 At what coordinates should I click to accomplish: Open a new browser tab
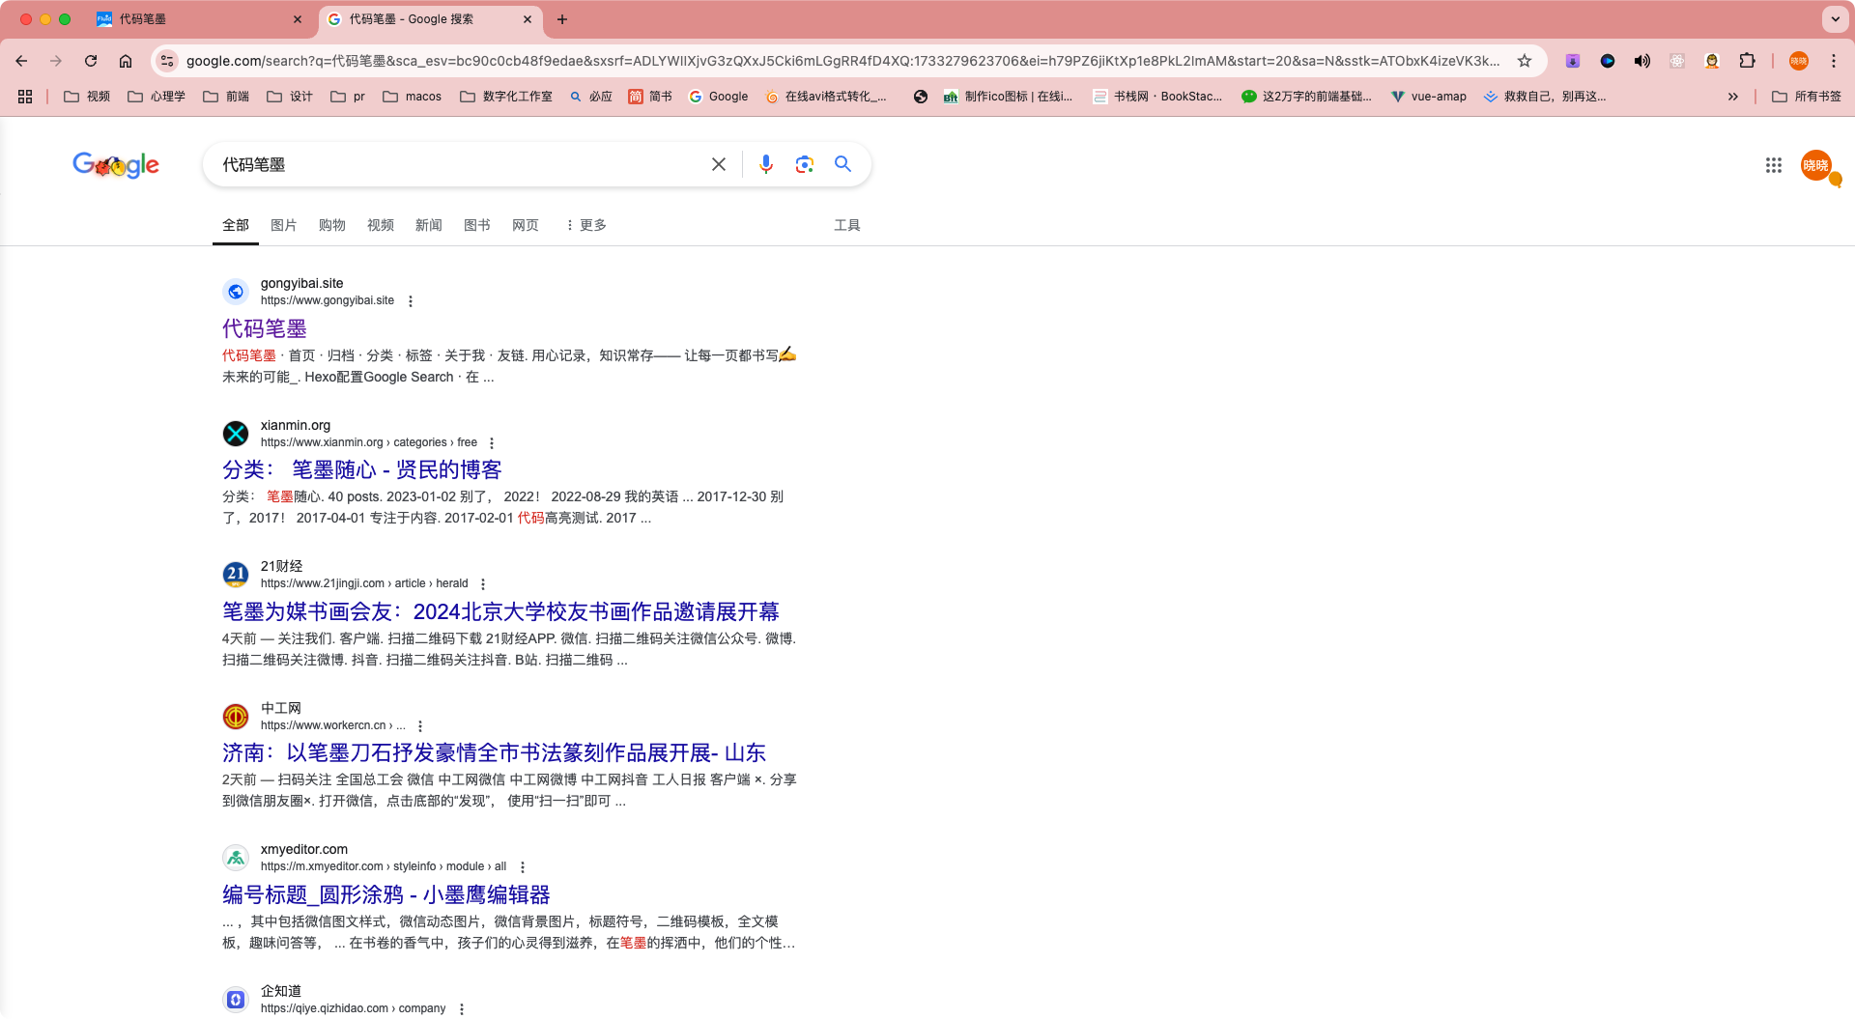(x=562, y=19)
